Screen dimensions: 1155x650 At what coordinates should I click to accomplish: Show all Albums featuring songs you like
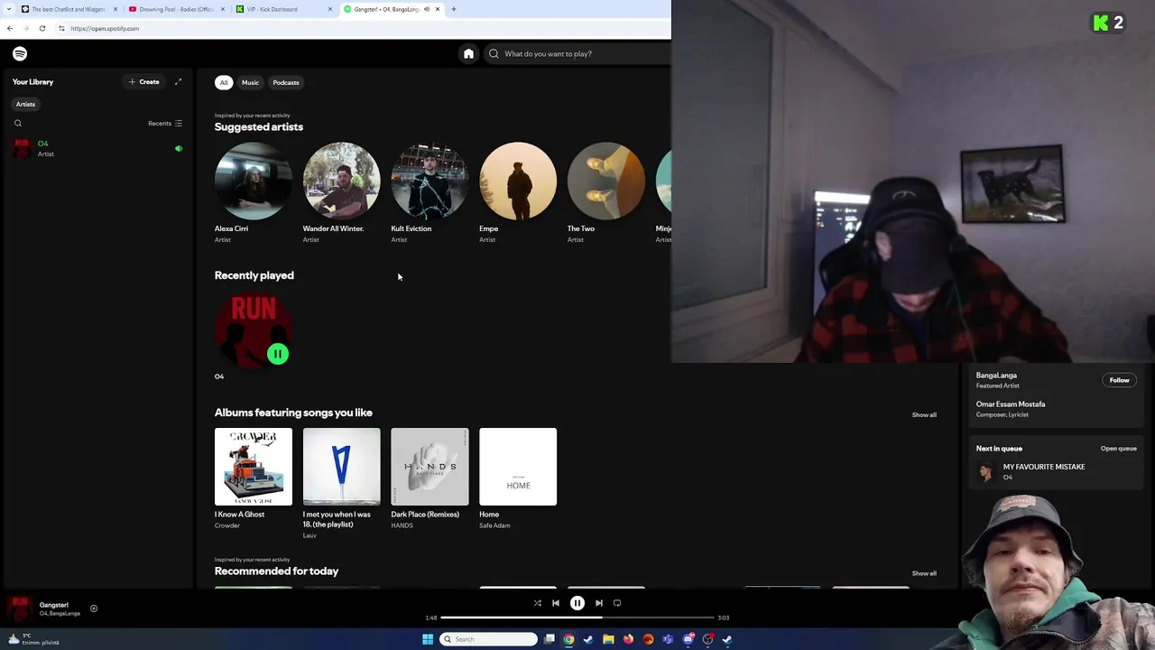[924, 415]
